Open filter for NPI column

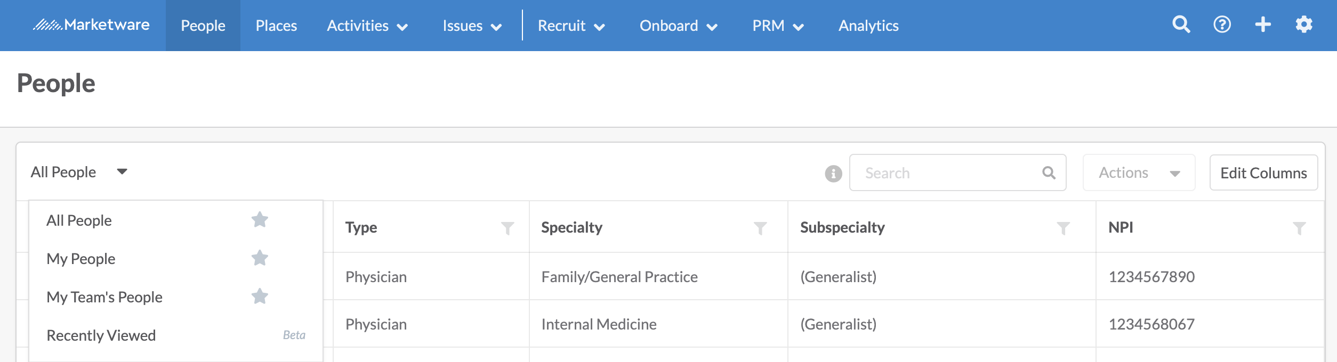coord(1299,228)
